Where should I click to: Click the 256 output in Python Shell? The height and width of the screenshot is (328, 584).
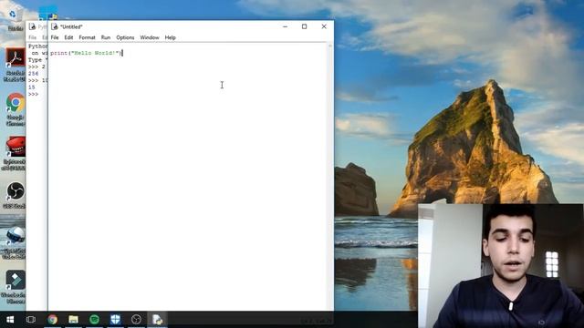click(33, 74)
